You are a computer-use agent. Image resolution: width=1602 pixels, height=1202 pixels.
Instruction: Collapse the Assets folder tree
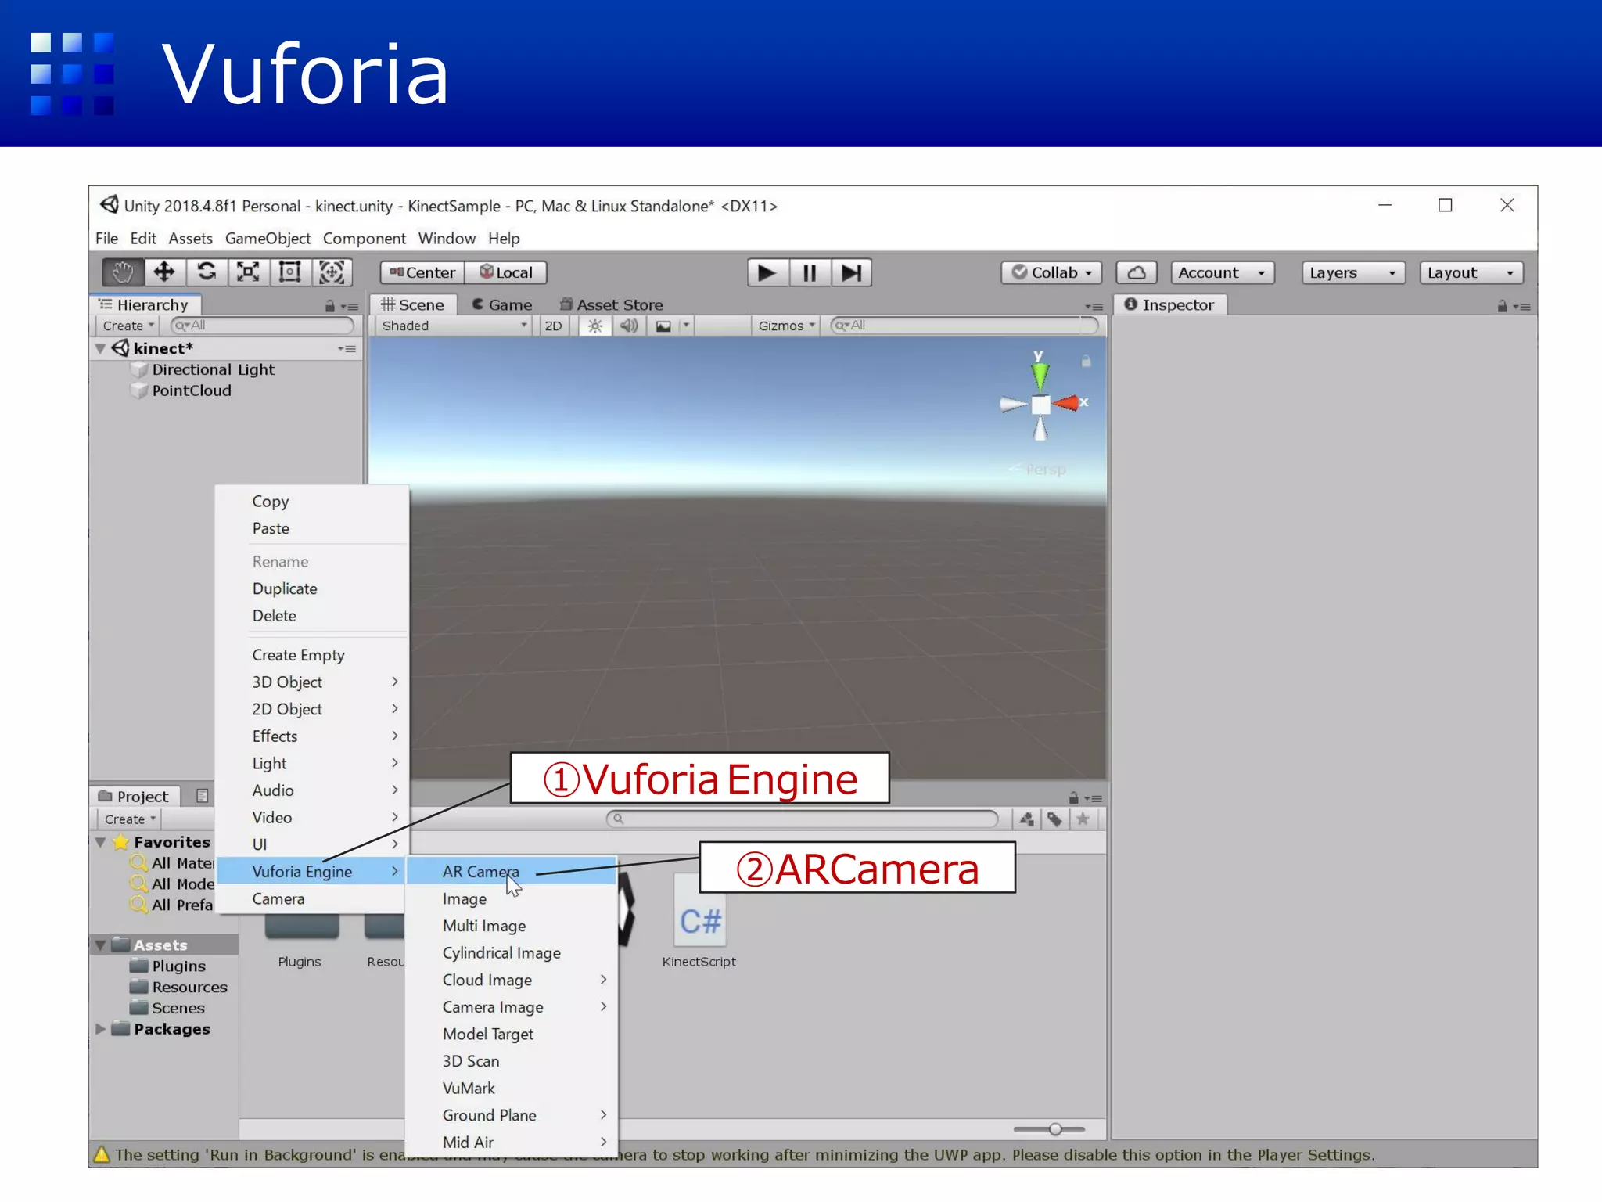click(100, 945)
